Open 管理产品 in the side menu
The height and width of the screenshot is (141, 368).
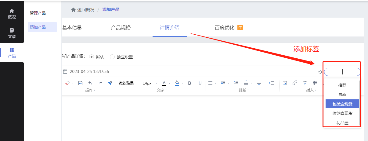[38, 13]
